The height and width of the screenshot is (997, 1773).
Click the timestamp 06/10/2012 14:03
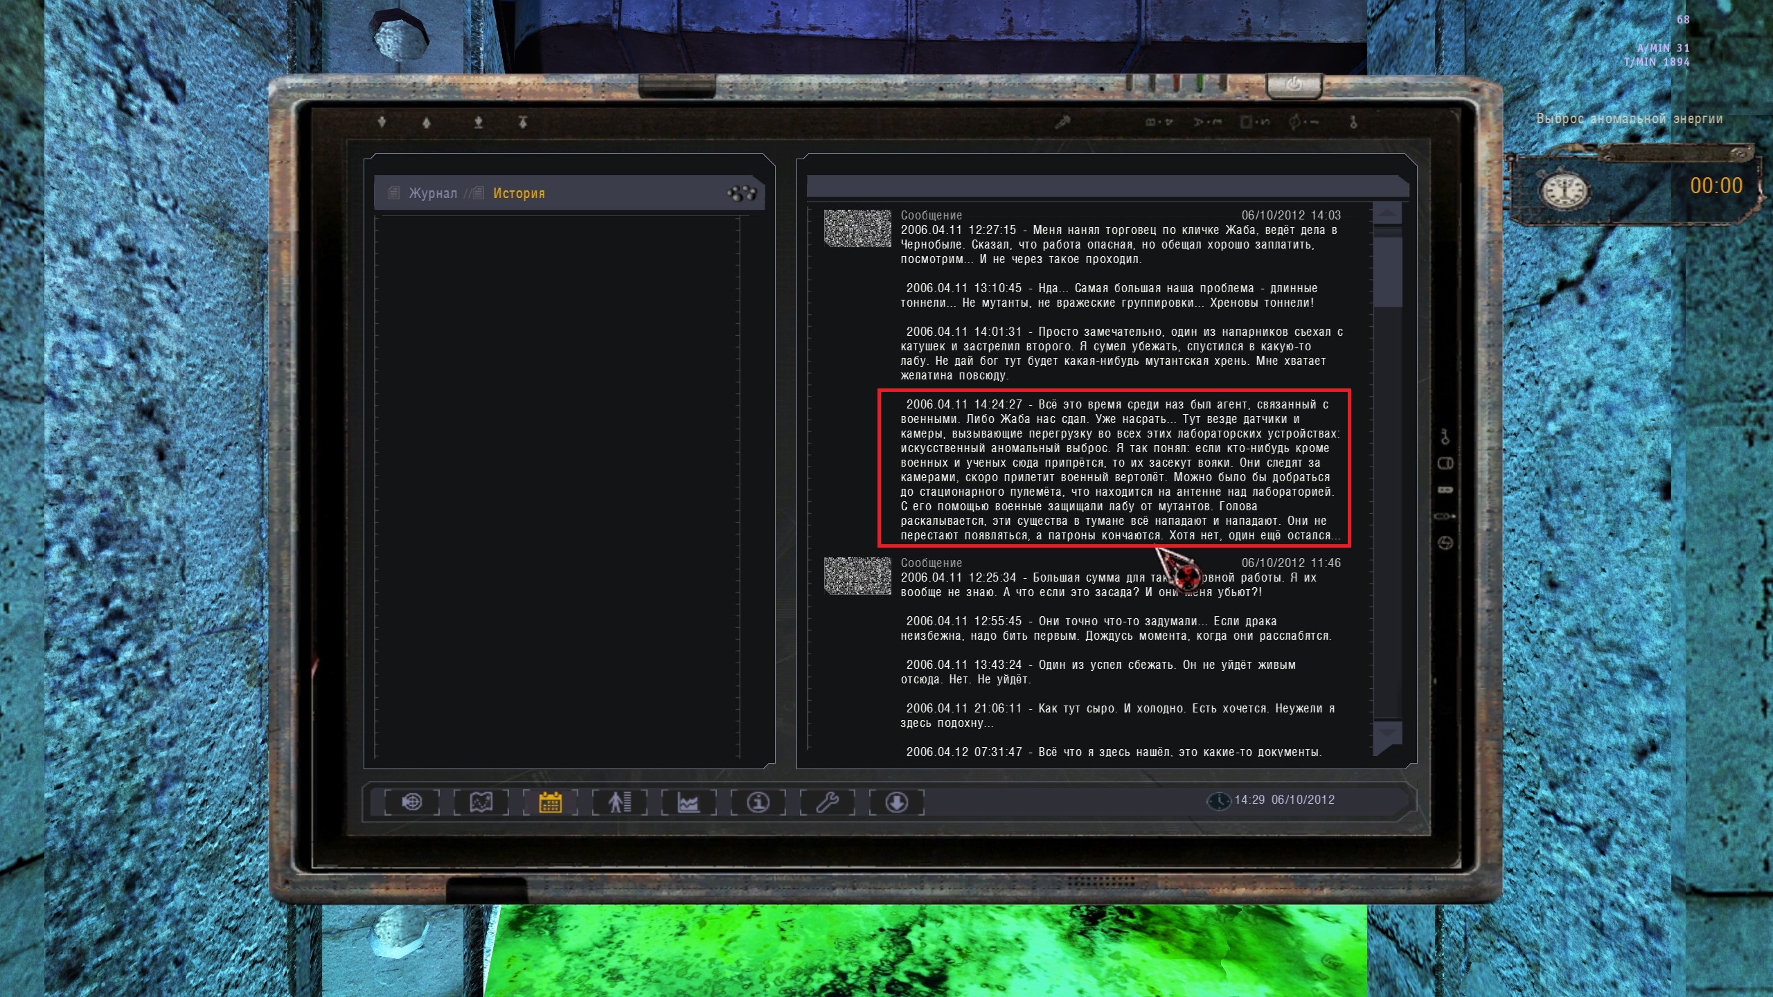[1291, 215]
